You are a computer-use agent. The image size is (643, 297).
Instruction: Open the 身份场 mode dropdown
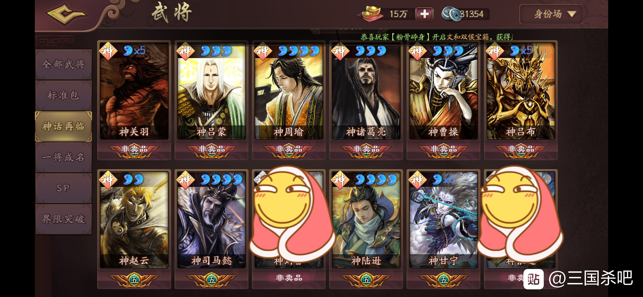[551, 14]
